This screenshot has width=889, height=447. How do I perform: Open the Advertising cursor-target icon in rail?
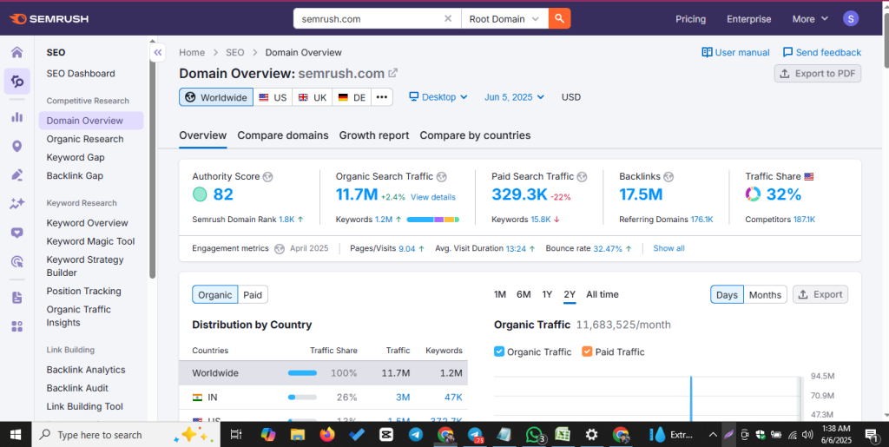click(17, 261)
